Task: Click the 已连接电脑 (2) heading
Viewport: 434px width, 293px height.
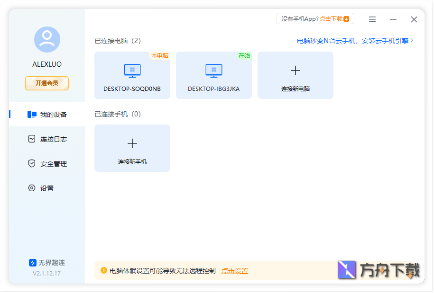Action: [118, 41]
